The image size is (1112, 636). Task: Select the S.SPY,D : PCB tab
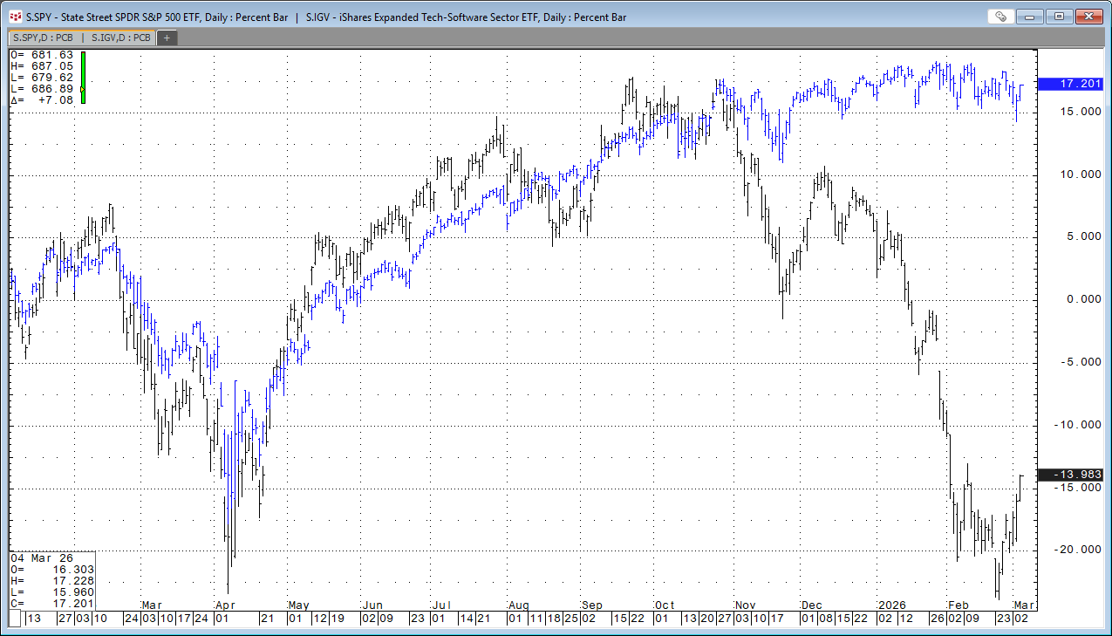click(x=43, y=38)
